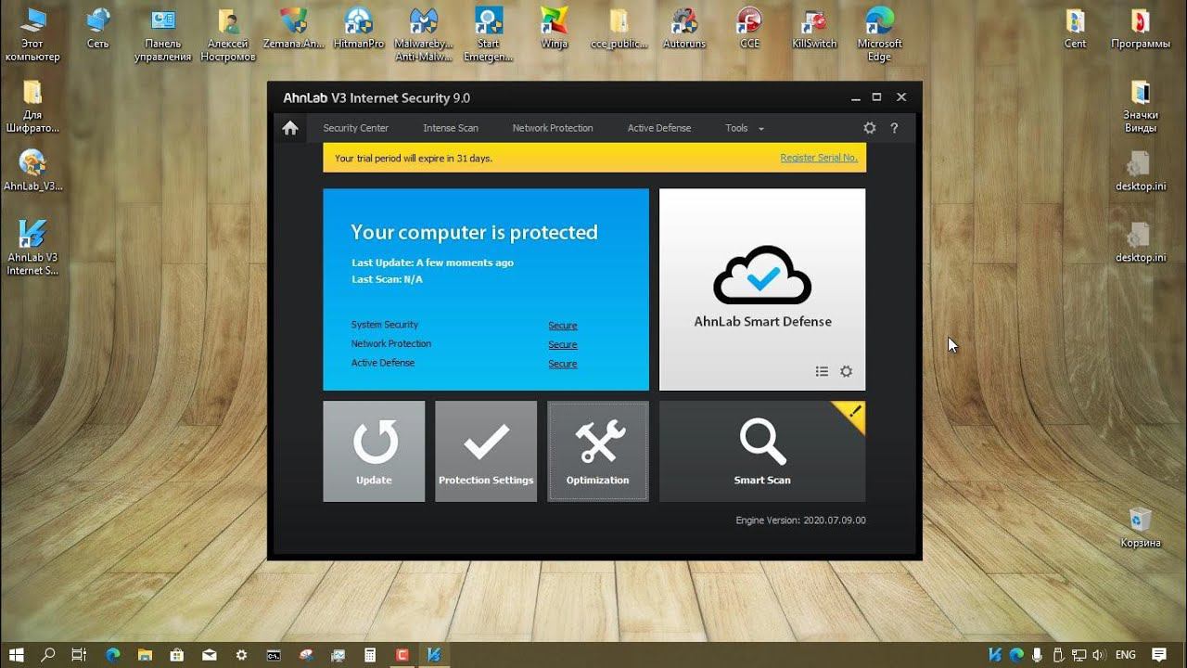The image size is (1187, 668).
Task: Select the Active Defense tab
Action: coord(659,128)
